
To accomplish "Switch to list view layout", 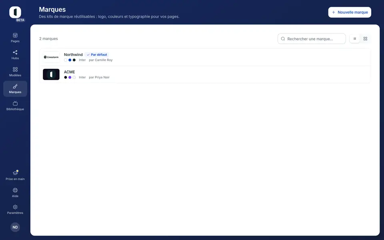I will click(355, 39).
